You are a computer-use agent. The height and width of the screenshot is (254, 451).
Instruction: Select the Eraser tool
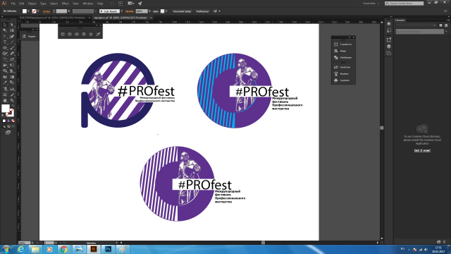pyautogui.click(x=12, y=54)
